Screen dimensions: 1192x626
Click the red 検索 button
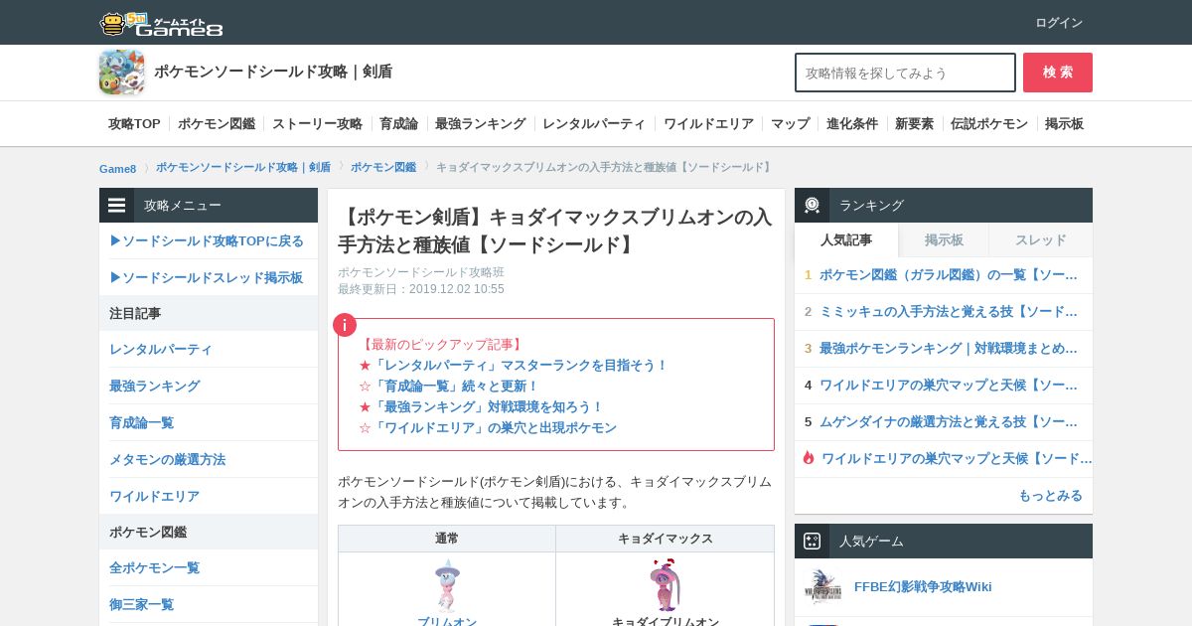pos(1058,73)
